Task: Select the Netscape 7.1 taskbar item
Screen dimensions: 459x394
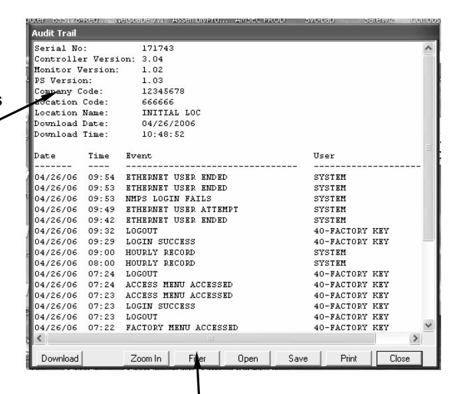Action: [139, 20]
